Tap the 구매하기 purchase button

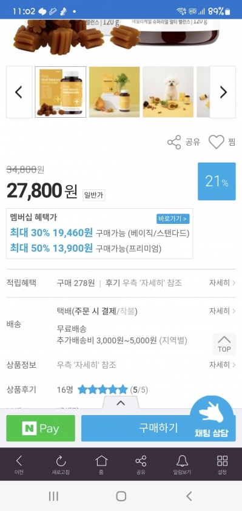[158, 428]
